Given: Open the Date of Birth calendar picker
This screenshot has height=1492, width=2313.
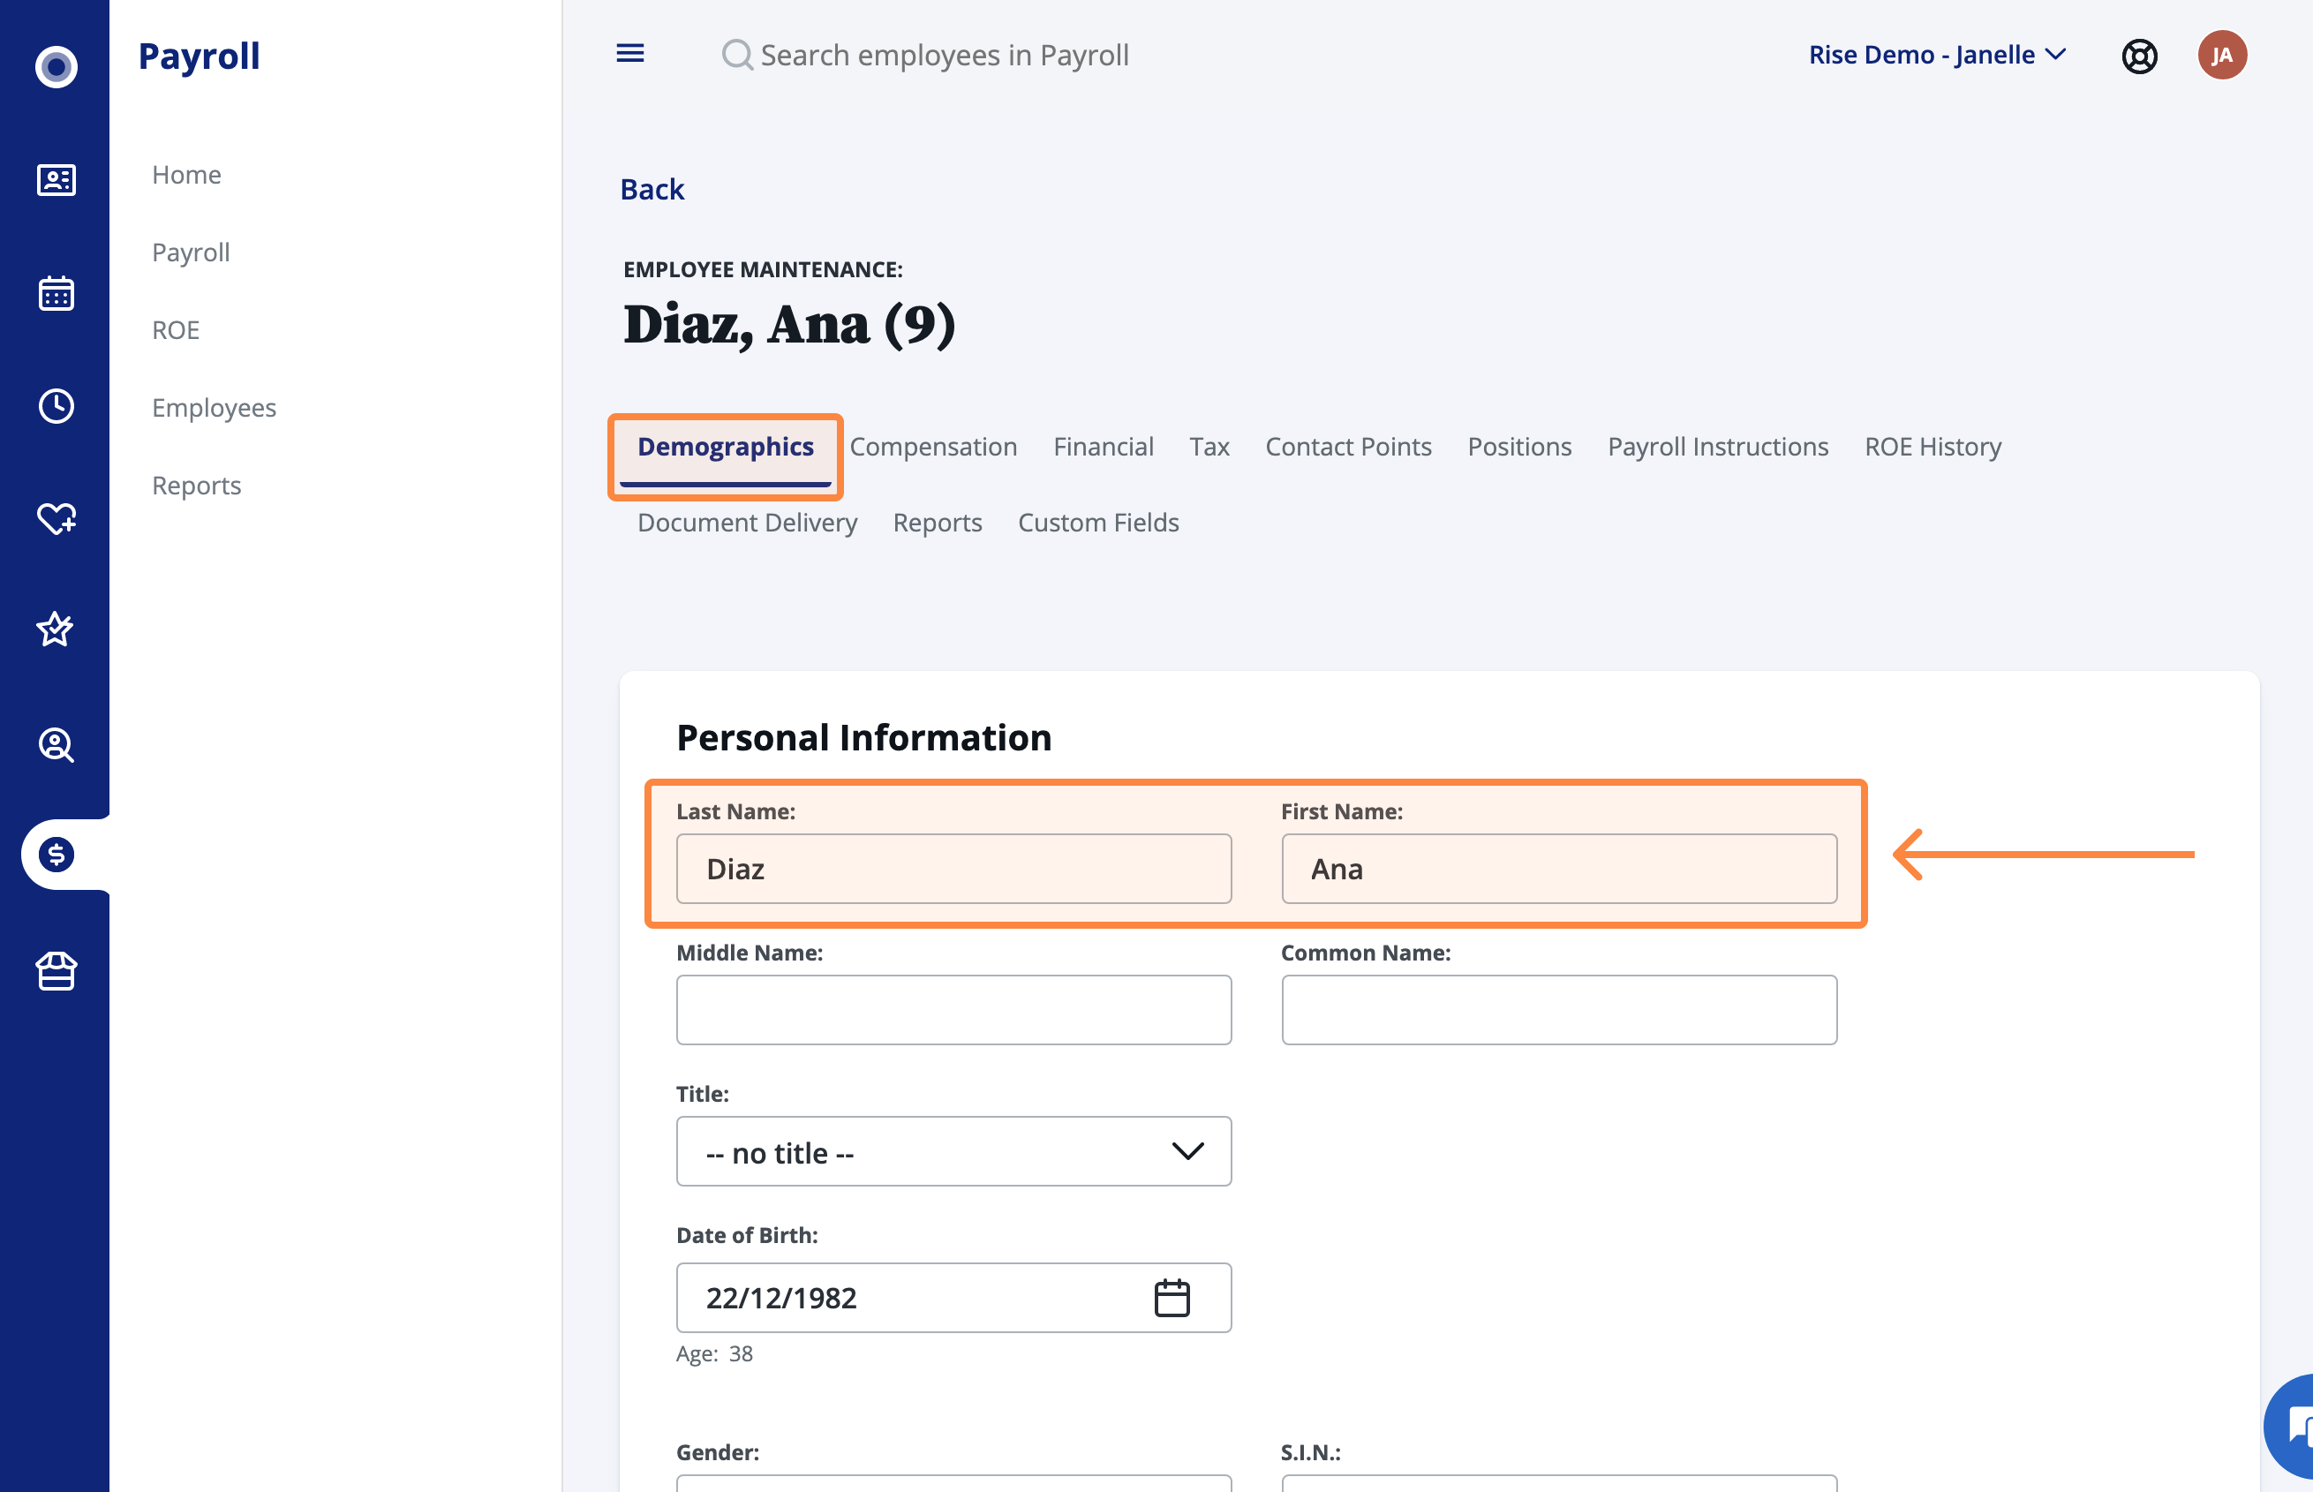Looking at the screenshot, I should coord(1172,1297).
